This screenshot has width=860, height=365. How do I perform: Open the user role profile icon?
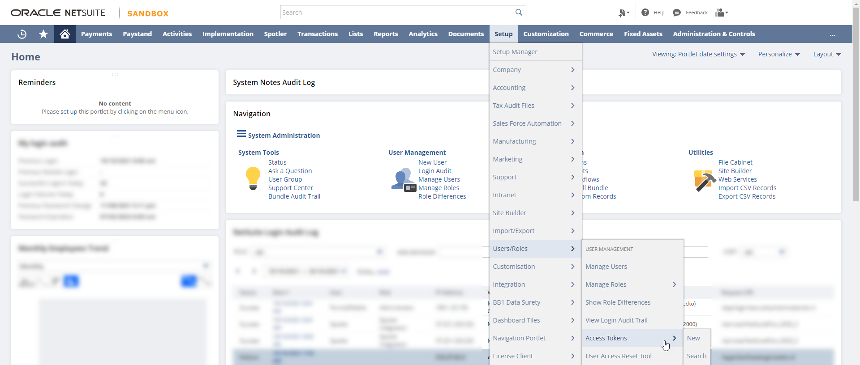(722, 13)
